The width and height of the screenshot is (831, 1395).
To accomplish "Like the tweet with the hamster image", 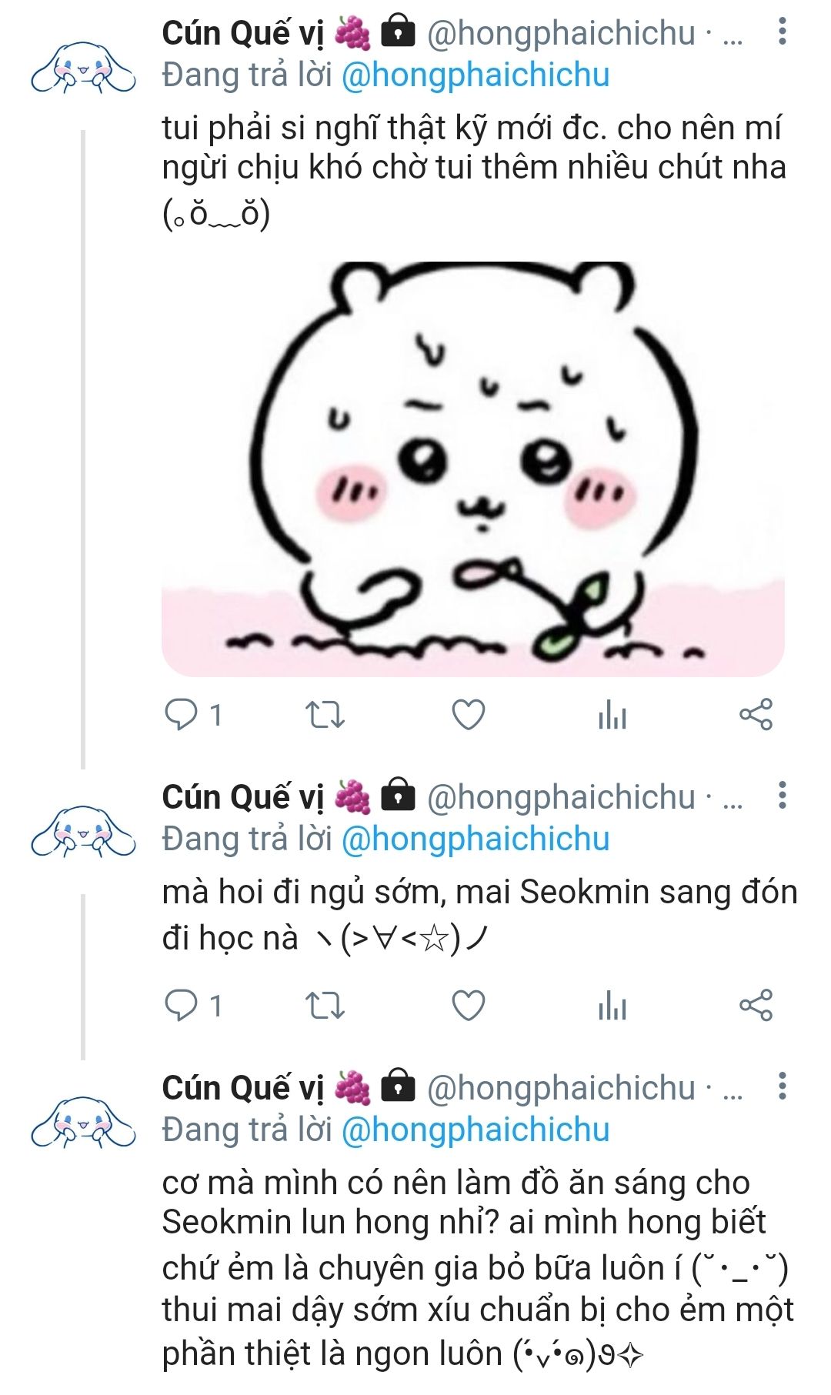I will [468, 715].
